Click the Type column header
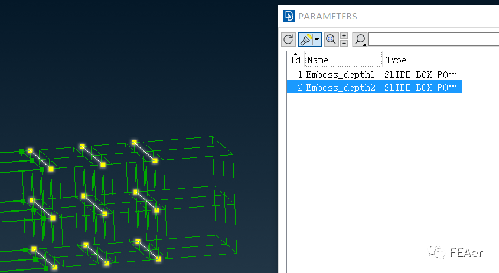The image size is (499, 273). point(422,60)
